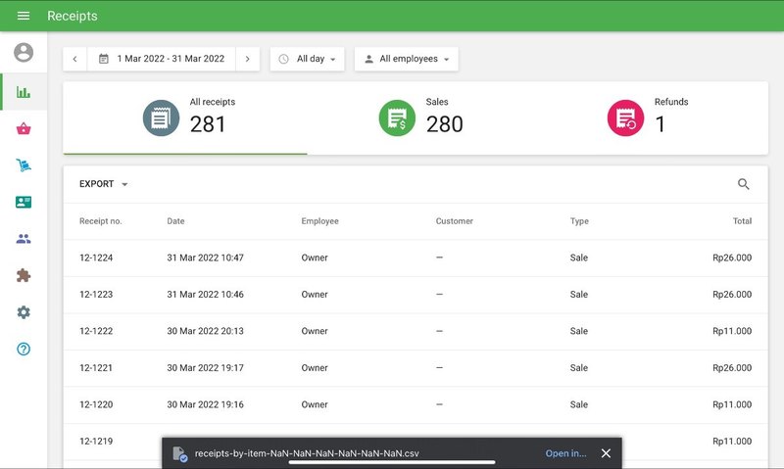This screenshot has width=784, height=469.
Task: Click the Customers ID card icon
Action: 24,202
